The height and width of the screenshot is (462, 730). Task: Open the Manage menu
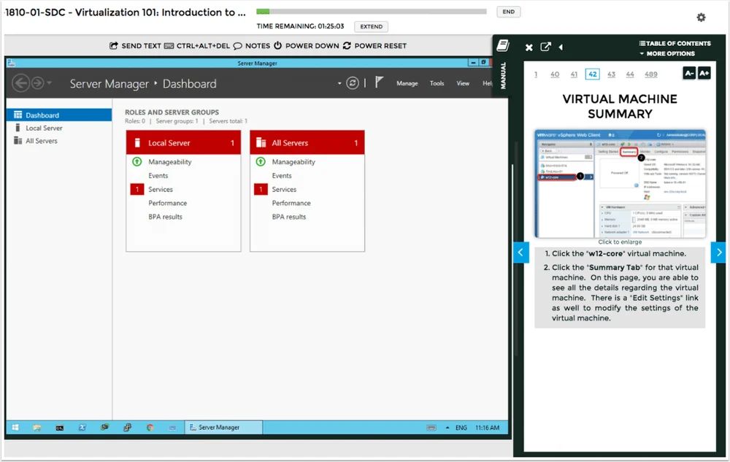[407, 83]
